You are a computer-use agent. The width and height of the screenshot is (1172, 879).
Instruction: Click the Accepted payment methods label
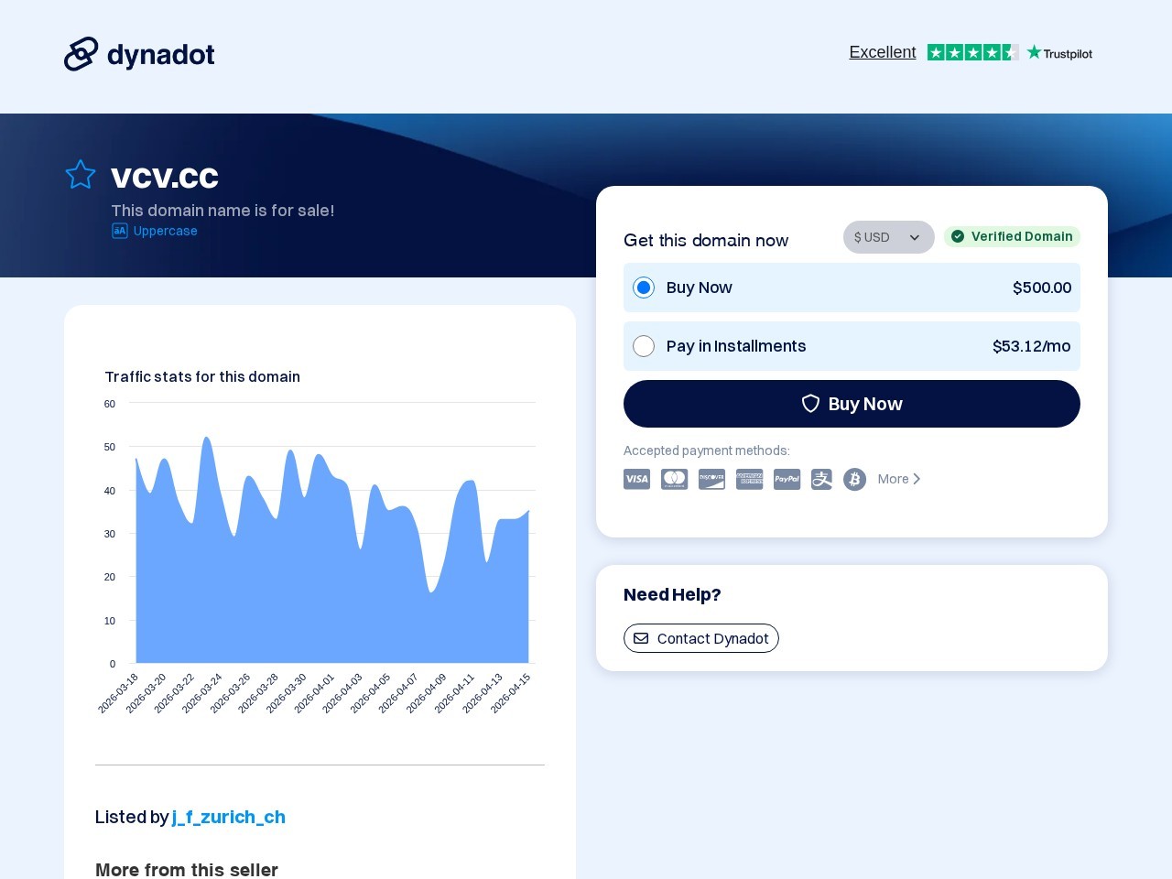click(707, 450)
